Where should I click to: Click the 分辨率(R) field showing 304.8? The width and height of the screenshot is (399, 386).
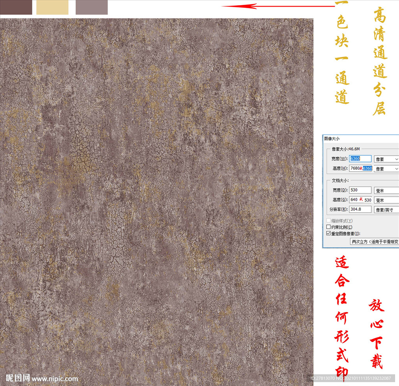(x=360, y=209)
